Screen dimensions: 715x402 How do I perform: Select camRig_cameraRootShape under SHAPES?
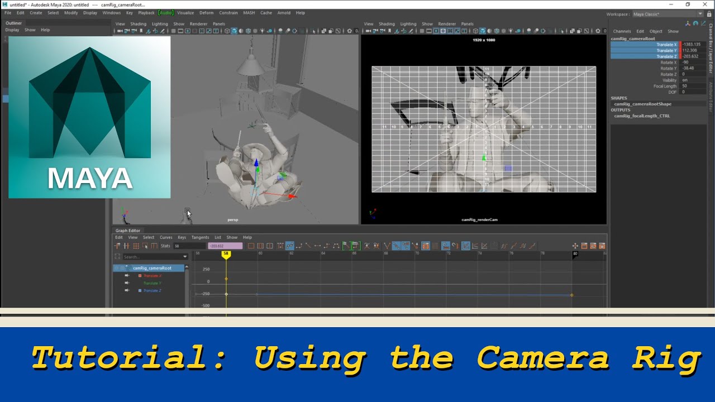click(x=643, y=104)
